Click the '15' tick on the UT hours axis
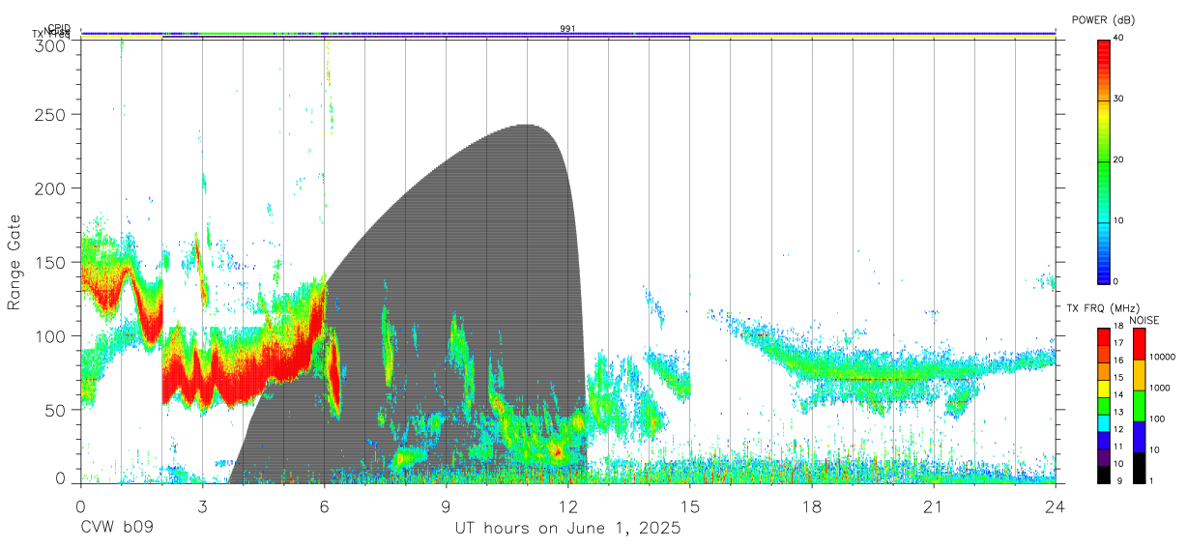 (x=690, y=506)
